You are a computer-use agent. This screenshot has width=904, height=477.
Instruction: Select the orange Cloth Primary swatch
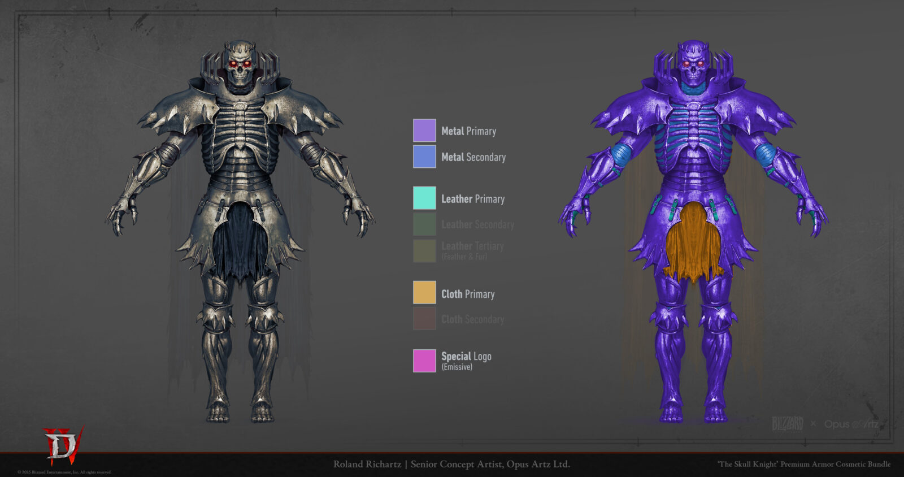point(424,293)
